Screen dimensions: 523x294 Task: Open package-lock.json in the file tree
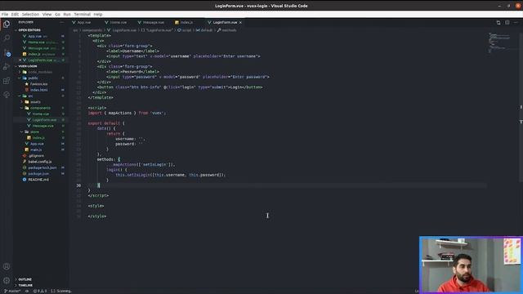pyautogui.click(x=42, y=167)
